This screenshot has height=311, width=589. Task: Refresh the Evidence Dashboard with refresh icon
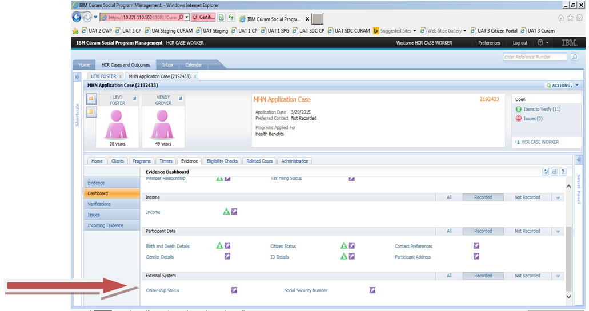click(546, 172)
